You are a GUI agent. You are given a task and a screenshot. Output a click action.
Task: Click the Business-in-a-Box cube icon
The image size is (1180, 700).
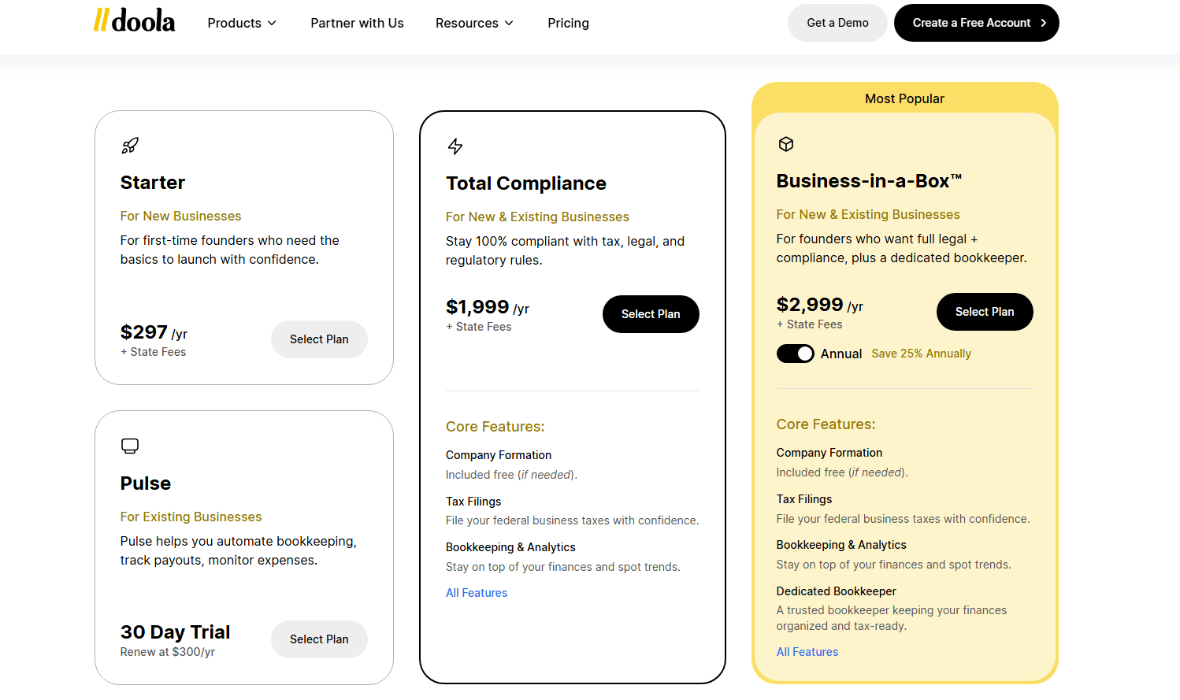[786, 144]
